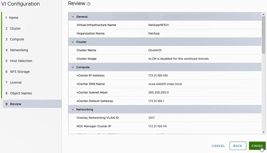Viewport: 267px width, 153px height.
Task: Select step 9 Review
Action: click(32, 104)
